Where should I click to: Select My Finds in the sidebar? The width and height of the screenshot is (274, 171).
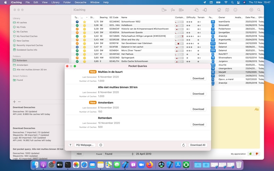point(21,27)
